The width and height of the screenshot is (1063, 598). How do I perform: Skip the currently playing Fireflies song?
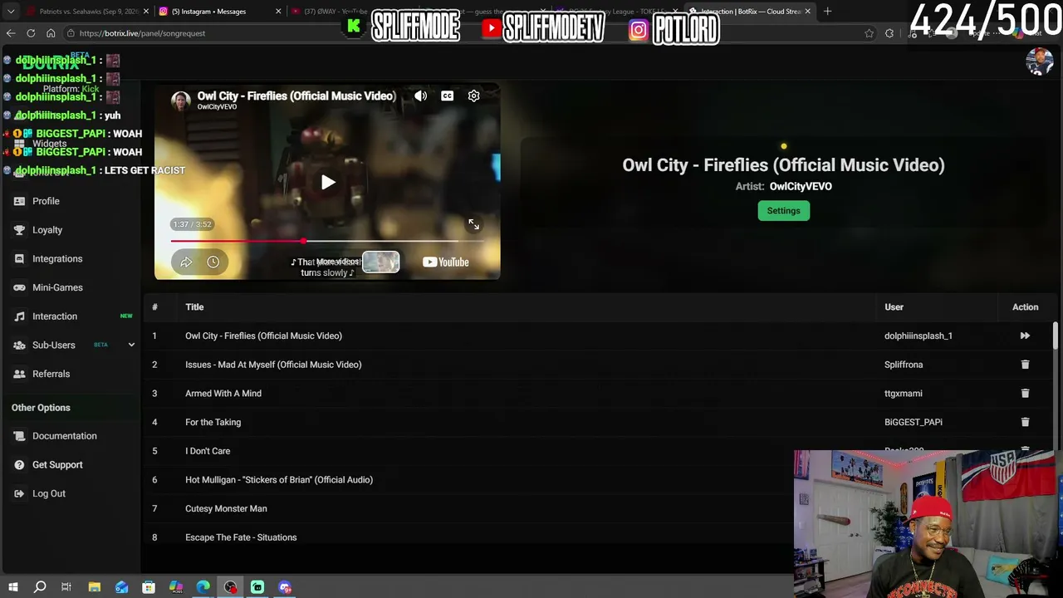1025,336
